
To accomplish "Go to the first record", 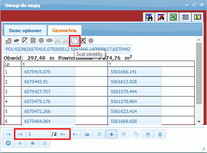I will click(8, 134).
